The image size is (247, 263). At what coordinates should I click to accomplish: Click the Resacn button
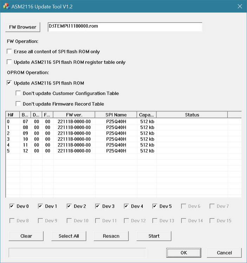pyautogui.click(x=111, y=236)
